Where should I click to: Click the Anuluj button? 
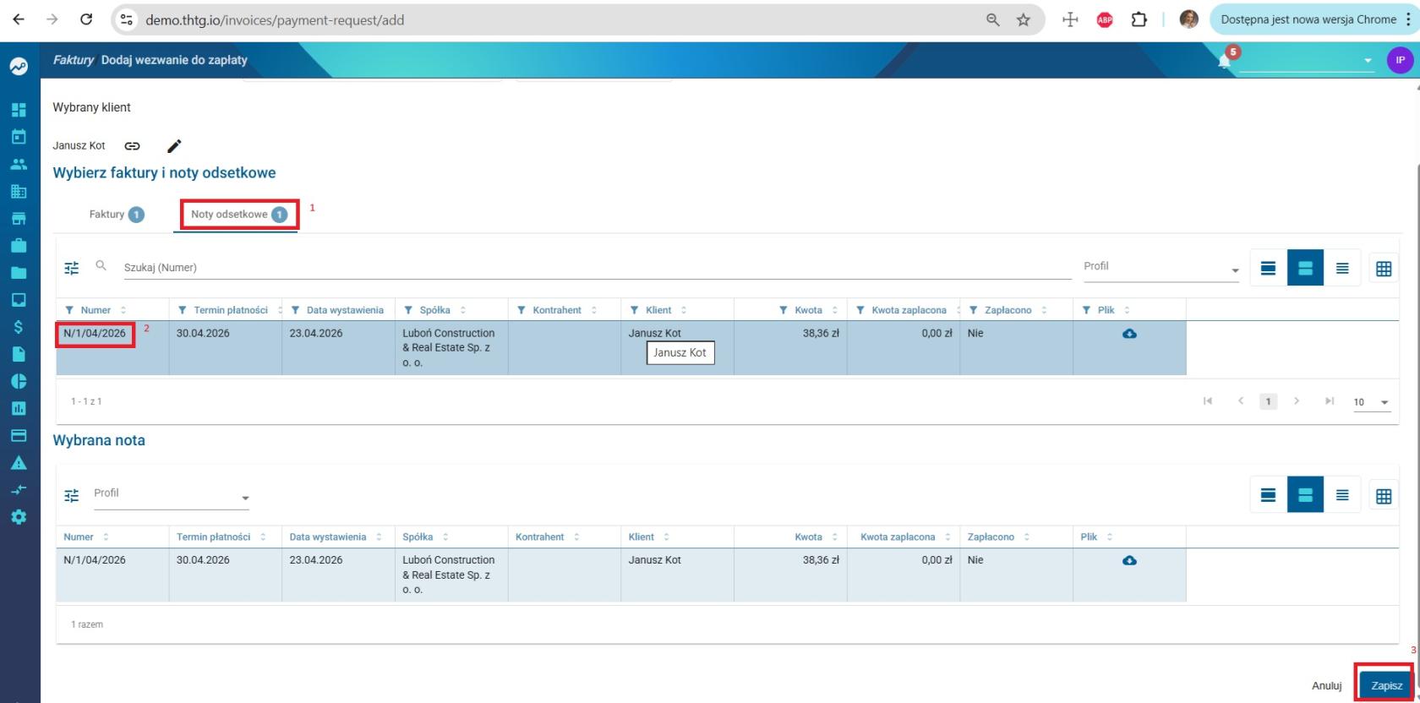[x=1326, y=685]
